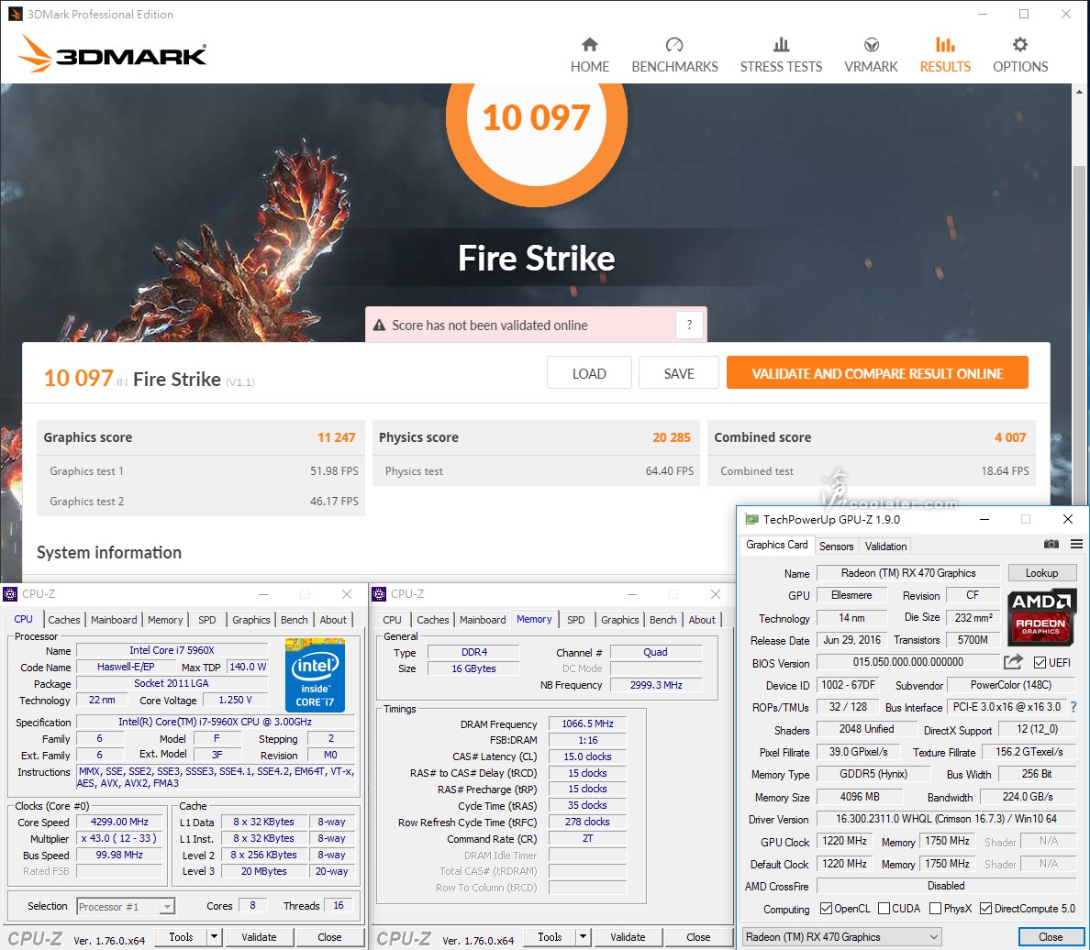Open the Stress Tests section
The height and width of the screenshot is (950, 1090).
781,55
